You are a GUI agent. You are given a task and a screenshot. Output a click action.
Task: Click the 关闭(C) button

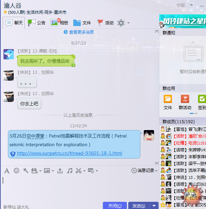tap(115, 206)
